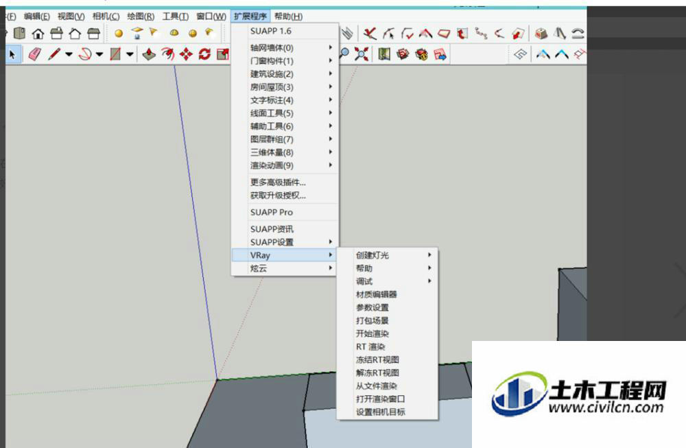Expand the 文字标注(4) submenu
Image resolution: width=686 pixels, height=448 pixels.
285,99
